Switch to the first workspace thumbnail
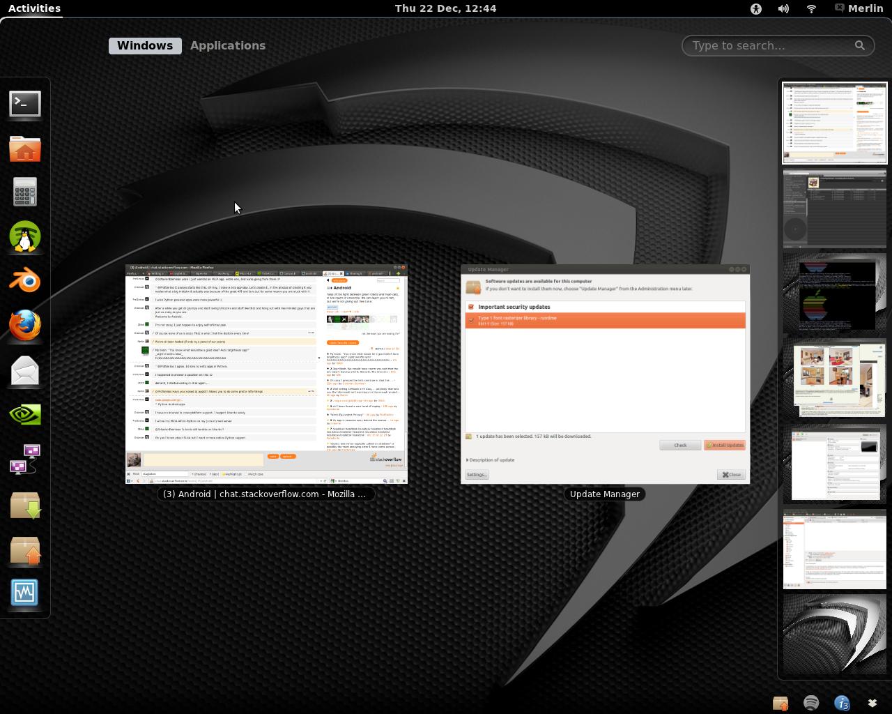Viewport: 892px width, 714px height. click(x=834, y=123)
